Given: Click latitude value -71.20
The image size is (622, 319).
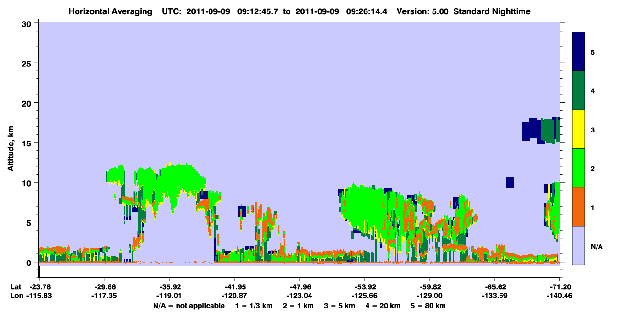Looking at the screenshot, I should tap(560, 287).
